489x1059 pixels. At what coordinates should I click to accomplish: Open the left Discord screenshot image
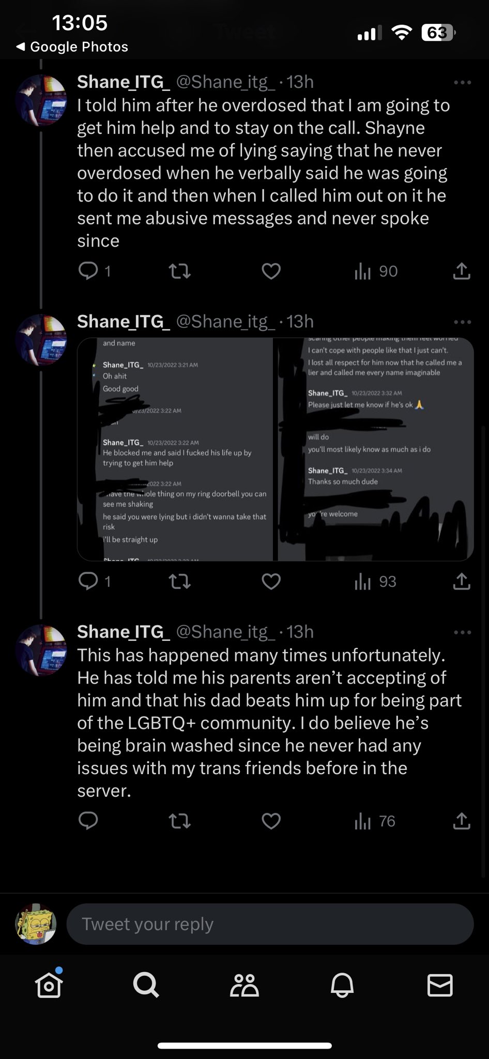(x=175, y=449)
